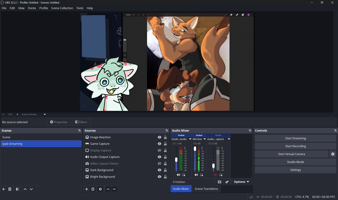Float the Controls dock with its popout icon
This screenshot has height=200, width=338.
(x=335, y=131)
